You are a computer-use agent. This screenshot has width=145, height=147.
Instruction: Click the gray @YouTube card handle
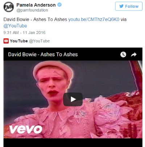pos(39,41)
